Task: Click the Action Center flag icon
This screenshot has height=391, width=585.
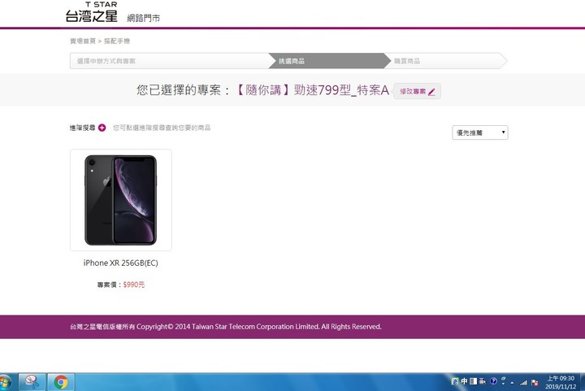Action: (535, 382)
